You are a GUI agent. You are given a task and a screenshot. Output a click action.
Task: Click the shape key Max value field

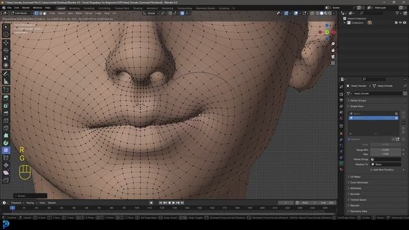(x=385, y=154)
